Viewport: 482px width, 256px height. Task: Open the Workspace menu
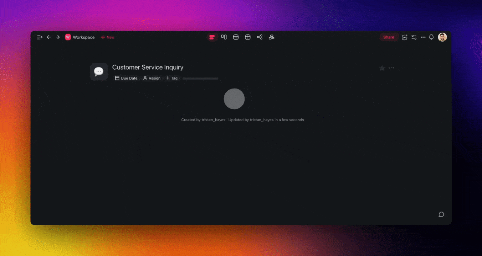pyautogui.click(x=80, y=37)
